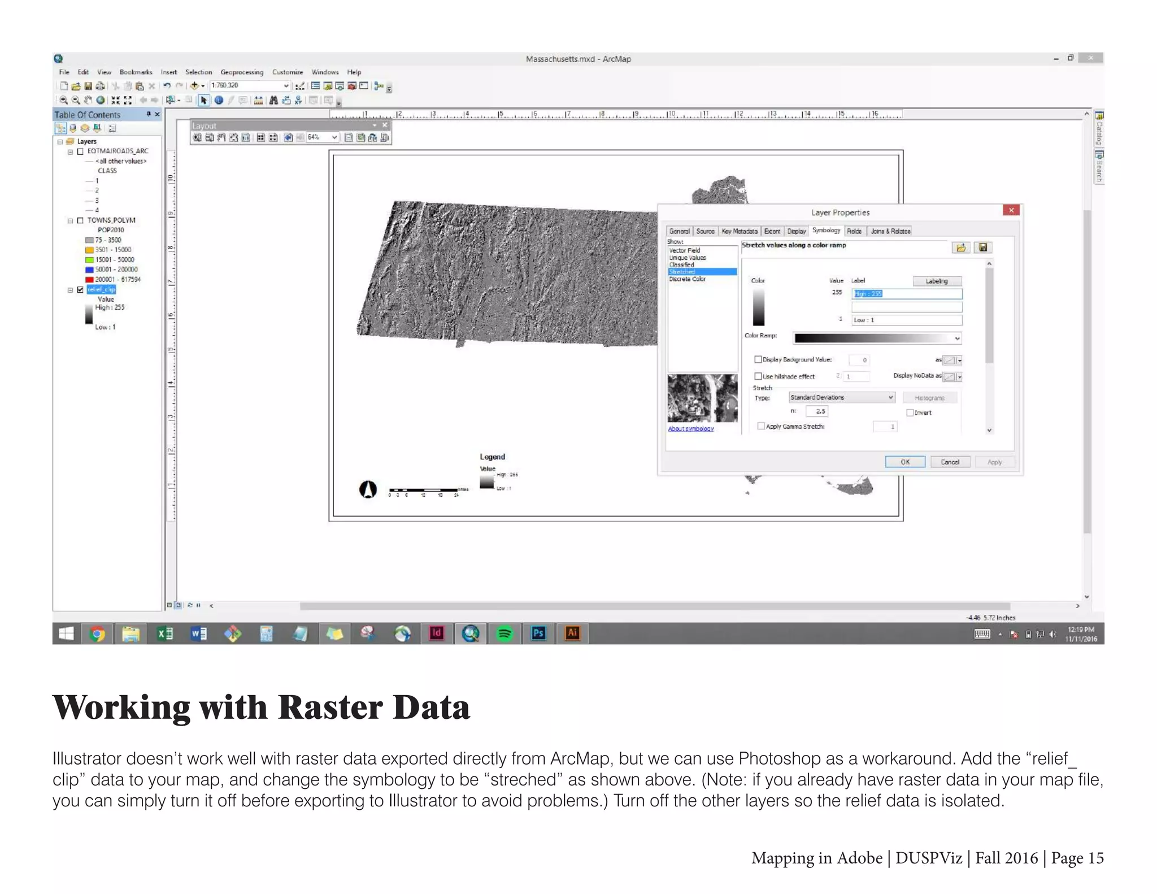Click the Add Data icon
Screen dimensions: 1157x894
[x=194, y=86]
